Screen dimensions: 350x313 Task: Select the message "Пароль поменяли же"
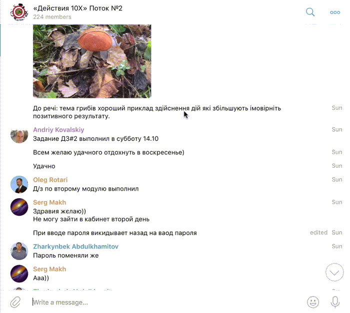coord(66,256)
